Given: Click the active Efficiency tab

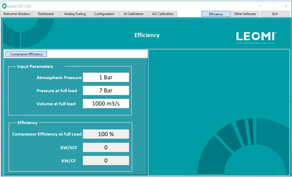Looking at the screenshot, I should pos(216,13).
